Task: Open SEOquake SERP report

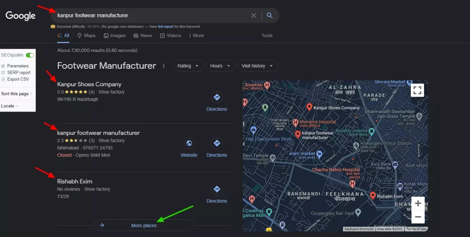Action: point(18,72)
